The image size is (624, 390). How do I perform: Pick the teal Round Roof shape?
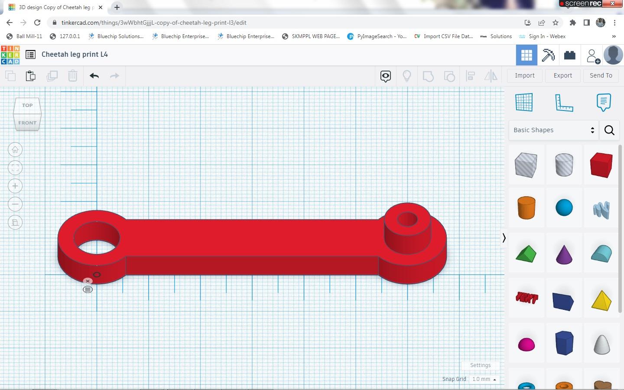pos(601,253)
